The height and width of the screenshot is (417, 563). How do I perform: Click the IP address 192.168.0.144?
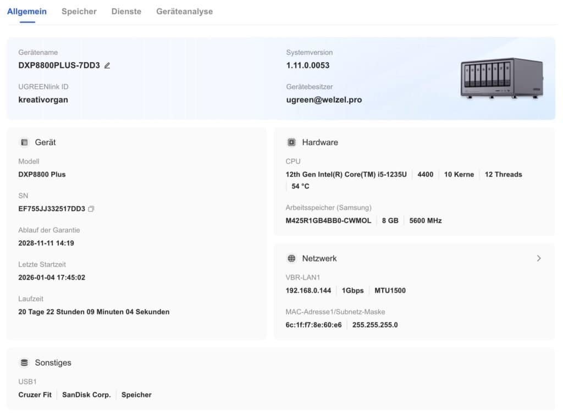[x=308, y=291]
